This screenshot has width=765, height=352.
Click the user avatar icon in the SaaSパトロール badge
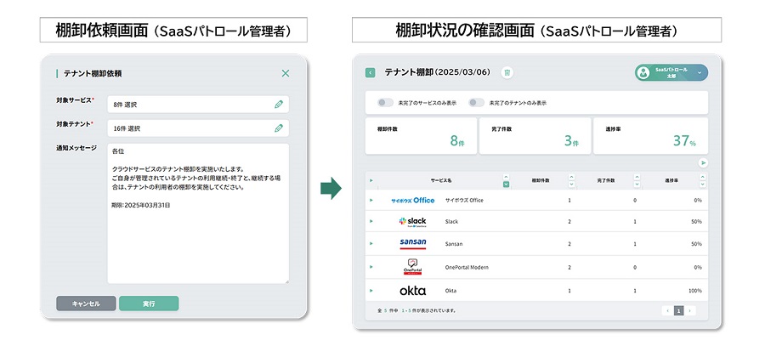click(643, 73)
